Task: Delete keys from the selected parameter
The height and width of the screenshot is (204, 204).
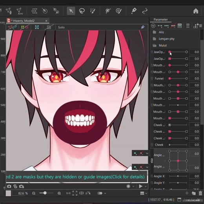Action: click(173, 26)
